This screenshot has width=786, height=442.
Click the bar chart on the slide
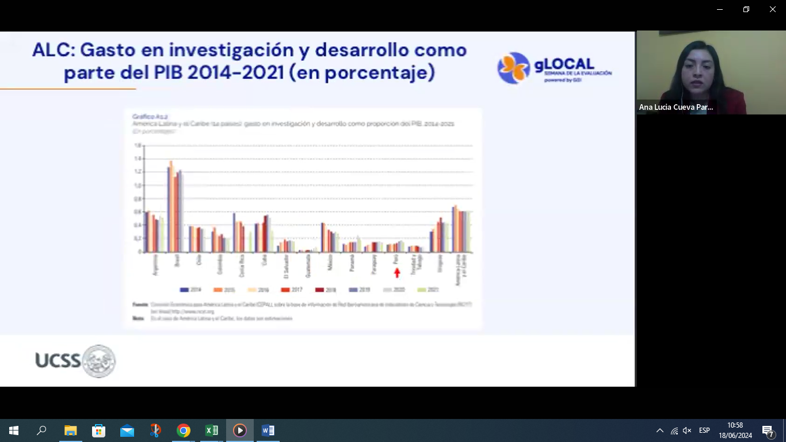[303, 218]
